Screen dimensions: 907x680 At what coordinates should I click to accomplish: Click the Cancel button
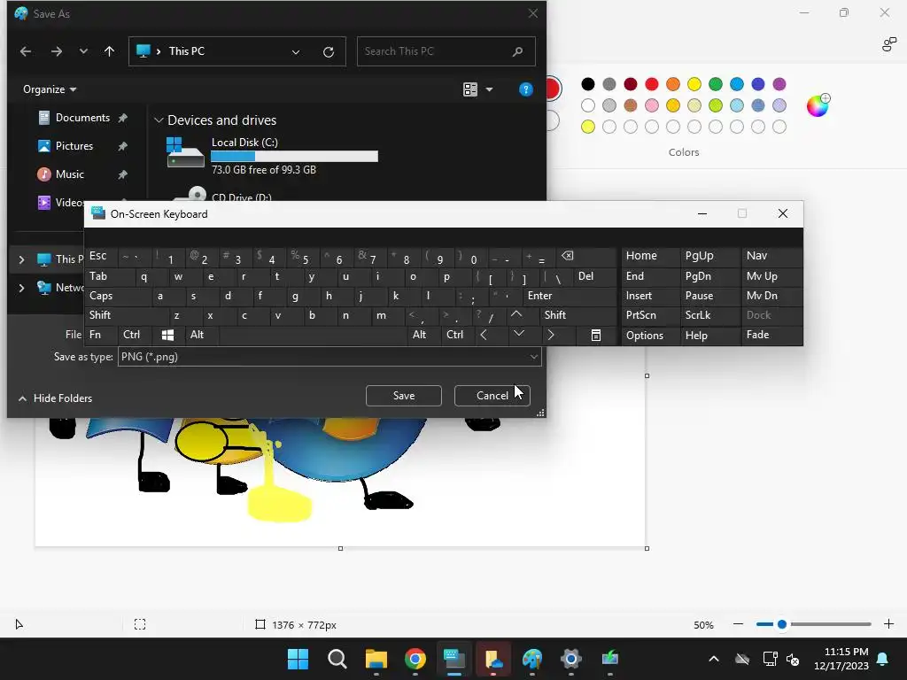click(x=492, y=396)
